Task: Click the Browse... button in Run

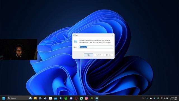Action: click(x=109, y=55)
